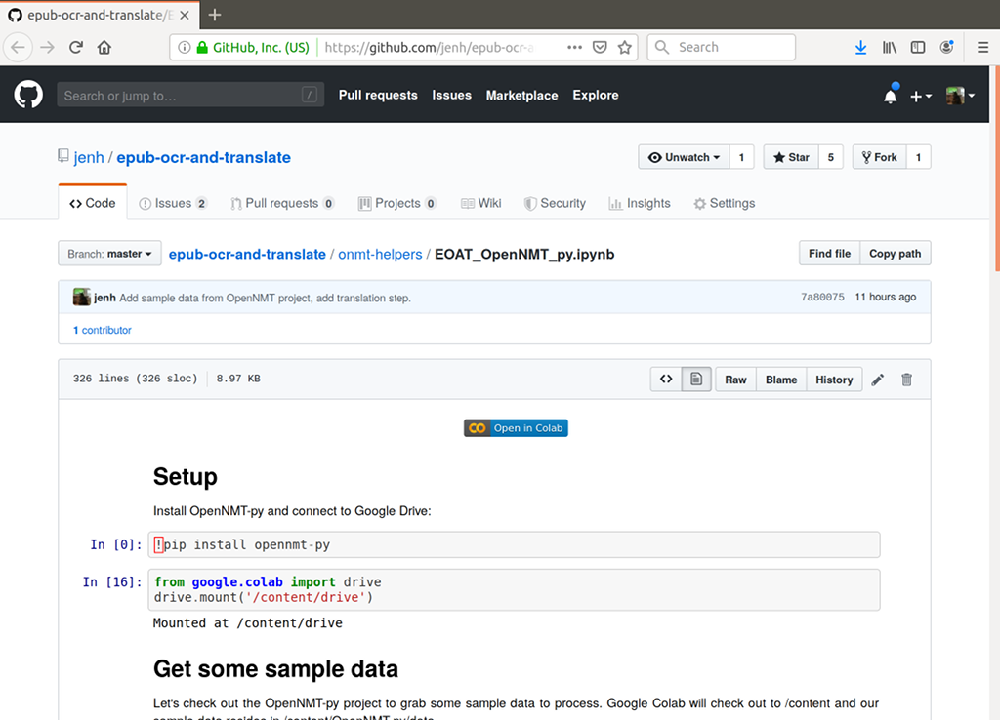This screenshot has width=1000, height=720.
Task: Switch to the Code tab
Action: point(93,203)
